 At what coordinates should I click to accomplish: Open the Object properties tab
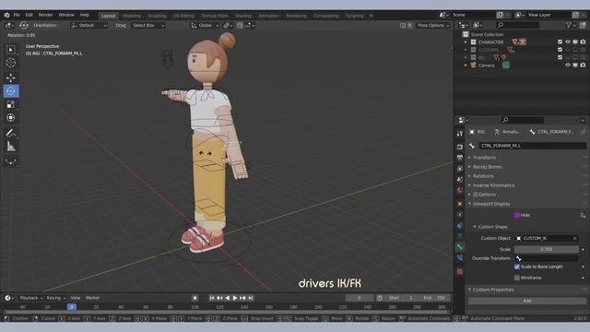[x=460, y=204]
